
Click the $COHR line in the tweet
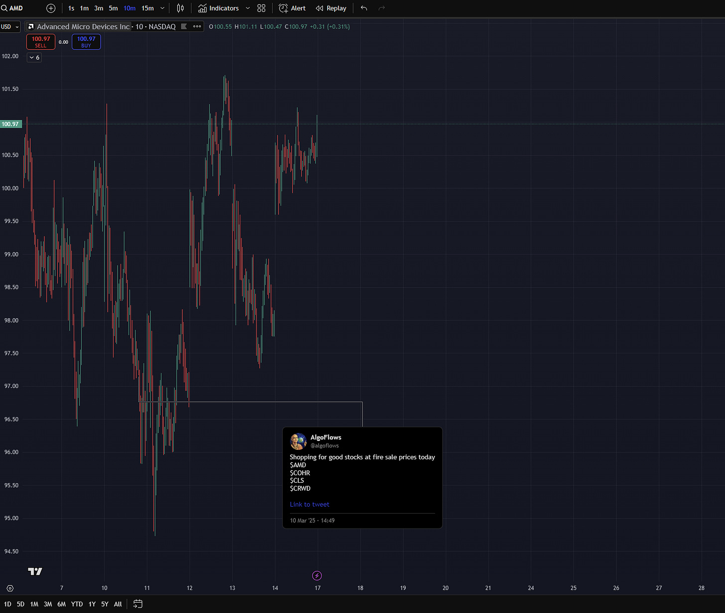pos(300,473)
